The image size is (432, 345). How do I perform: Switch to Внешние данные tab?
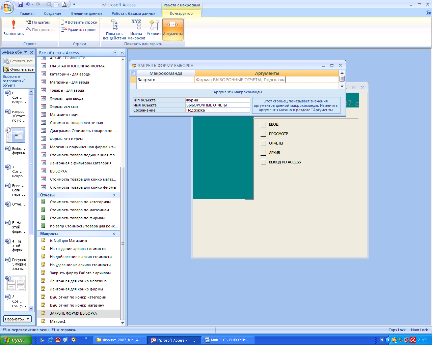(x=87, y=13)
